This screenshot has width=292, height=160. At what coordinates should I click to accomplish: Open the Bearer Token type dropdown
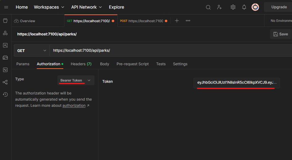[x=76, y=80]
